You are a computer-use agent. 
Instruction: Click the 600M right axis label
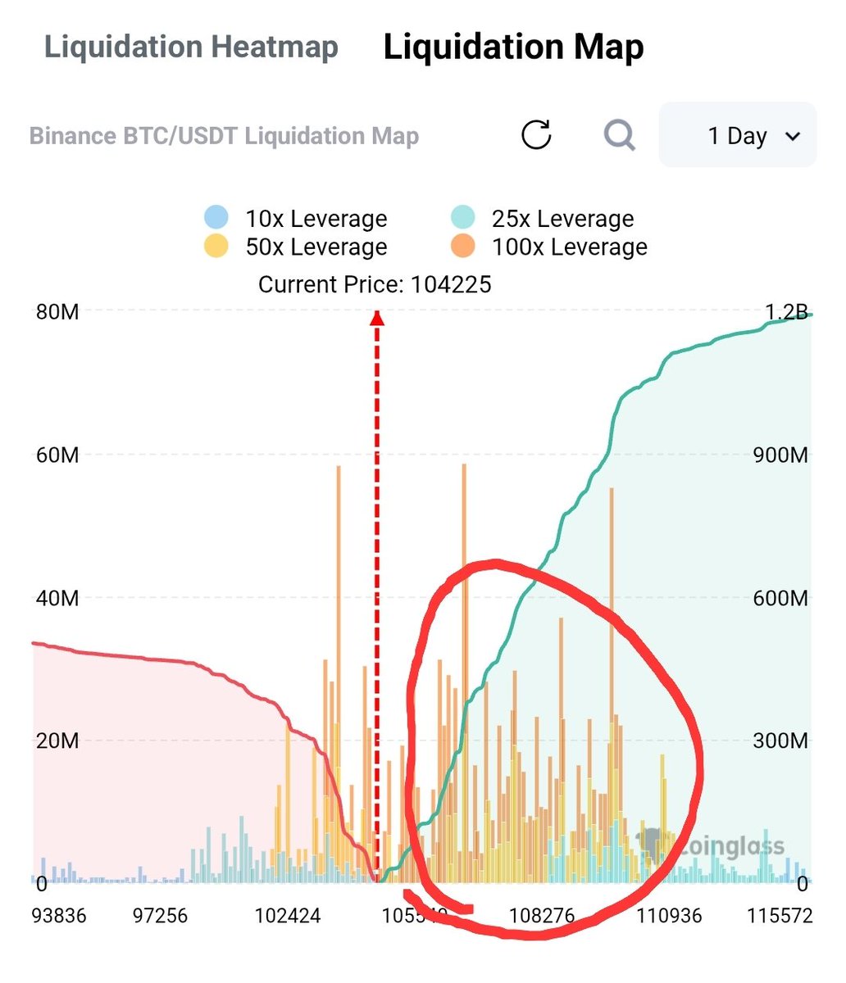(781, 598)
